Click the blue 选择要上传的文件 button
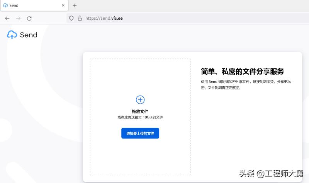Viewport: 309px width, 183px height. (140, 133)
